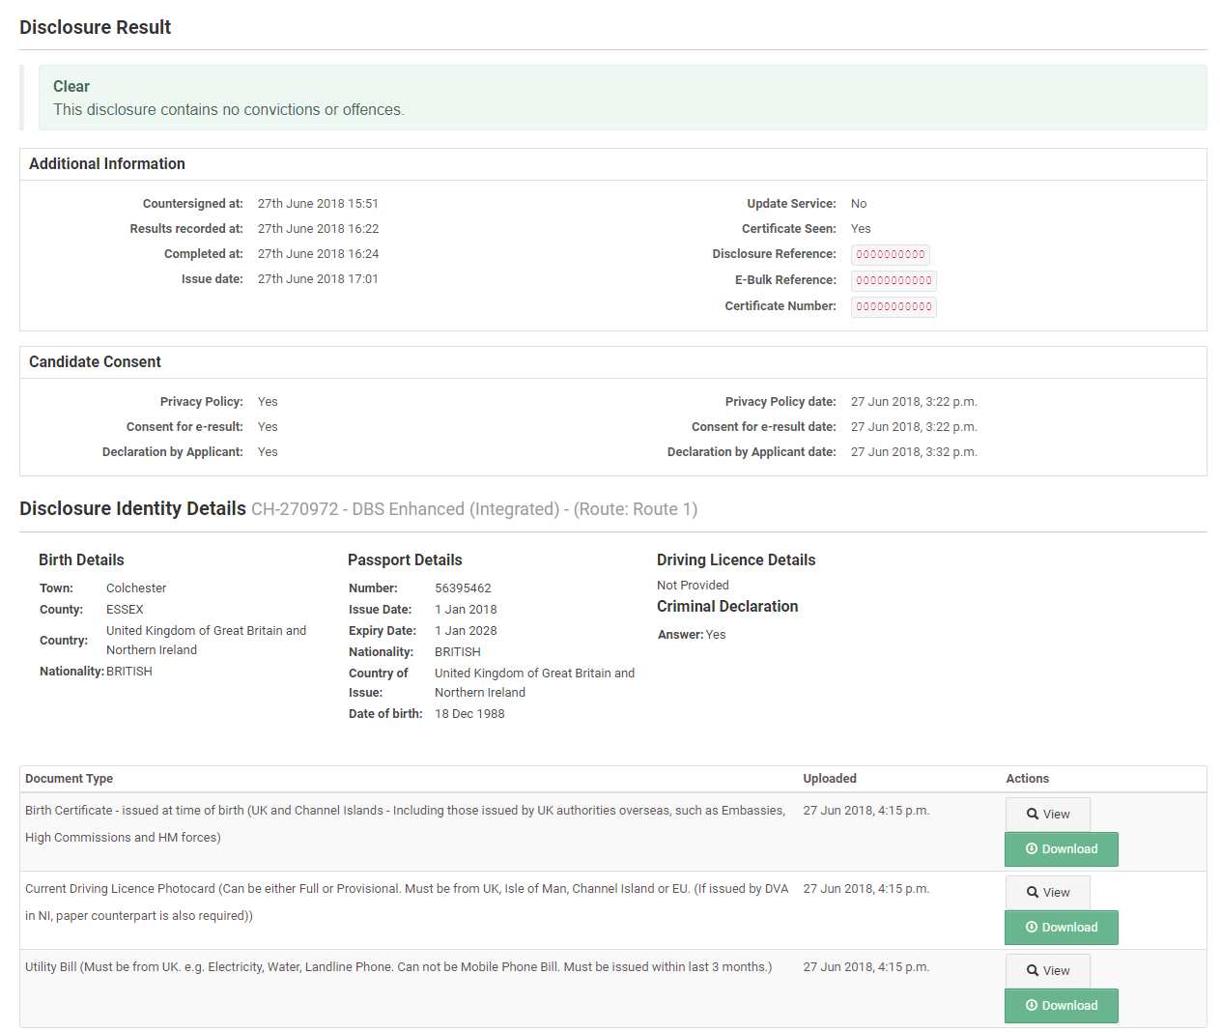Click the magnifier icon for Utility Bill
The image size is (1220, 1032).
click(x=1033, y=971)
